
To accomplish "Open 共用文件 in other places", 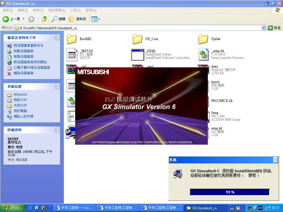I will tap(20, 105).
